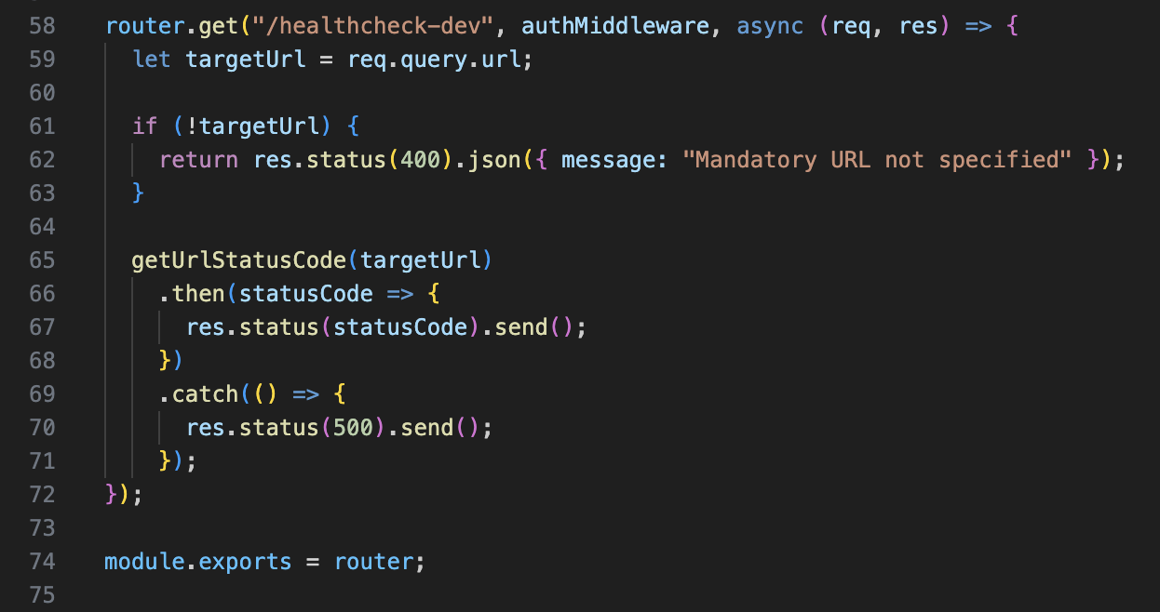1160x612 pixels.
Task: Click line number 72 in the gutter
Action: [x=42, y=494]
